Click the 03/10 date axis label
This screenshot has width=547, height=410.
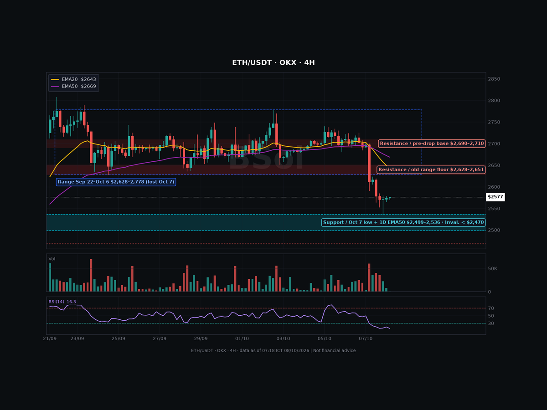tap(283, 338)
